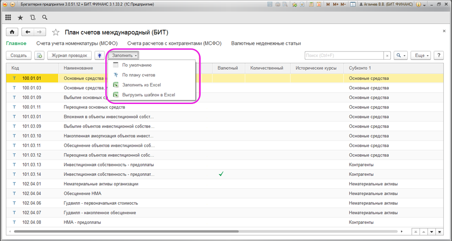Screen dimensions: 452x241
Task: Choose 'Выгрузить шаблон в Excel' option
Action: click(148, 95)
